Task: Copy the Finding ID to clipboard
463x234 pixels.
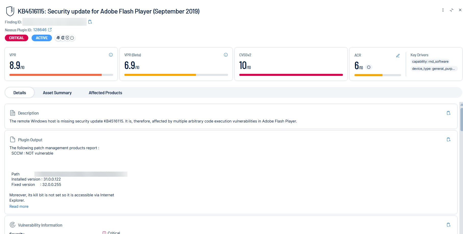Action: click(x=90, y=22)
